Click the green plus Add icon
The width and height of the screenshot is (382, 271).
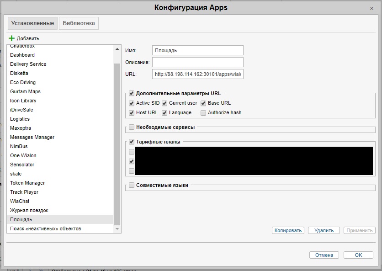click(x=12, y=38)
